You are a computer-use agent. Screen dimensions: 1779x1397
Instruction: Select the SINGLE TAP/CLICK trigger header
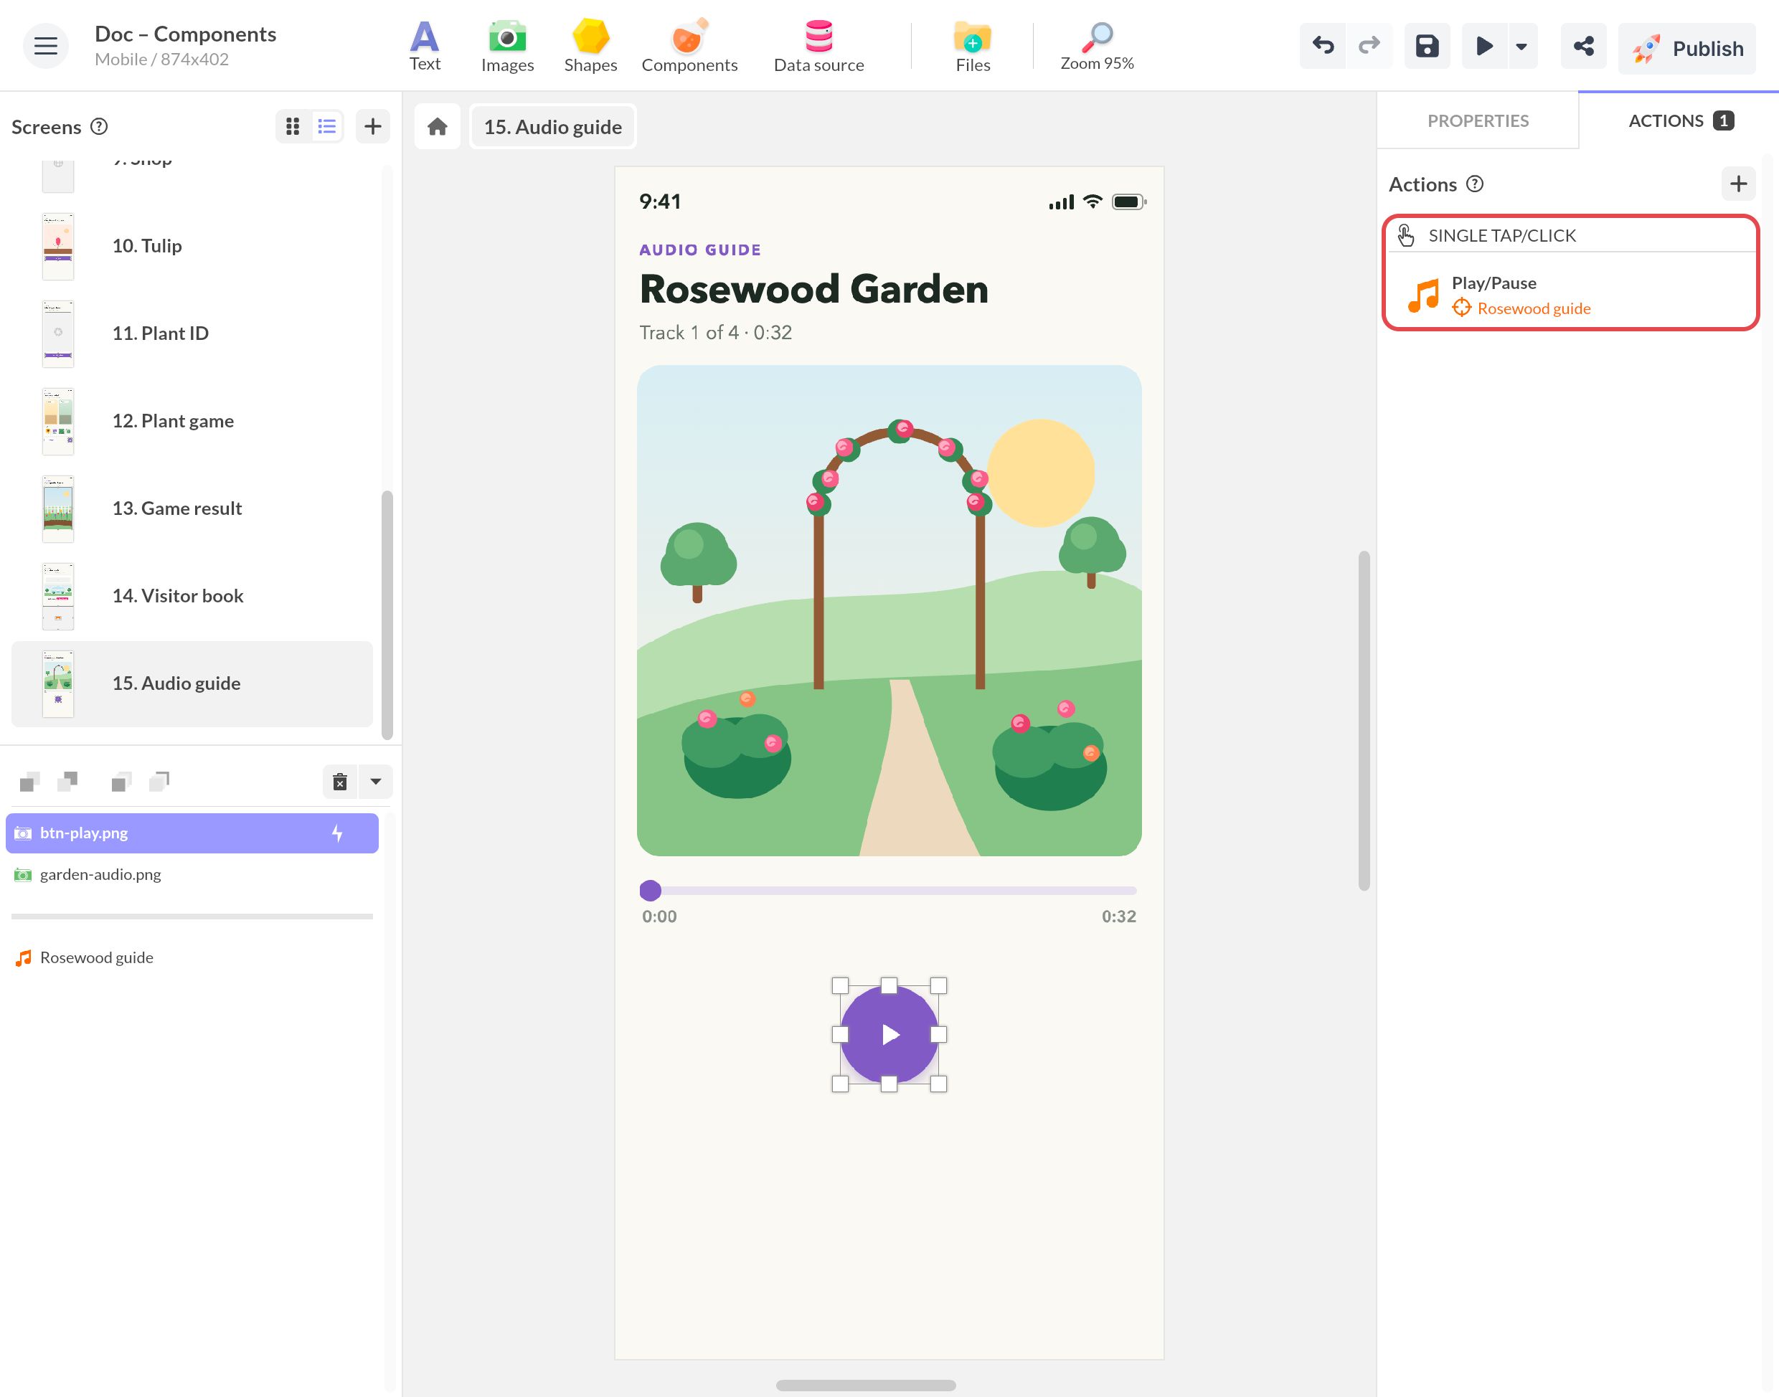coord(1571,235)
